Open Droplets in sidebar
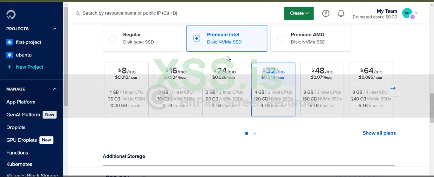The width and height of the screenshot is (434, 177). pyautogui.click(x=16, y=127)
